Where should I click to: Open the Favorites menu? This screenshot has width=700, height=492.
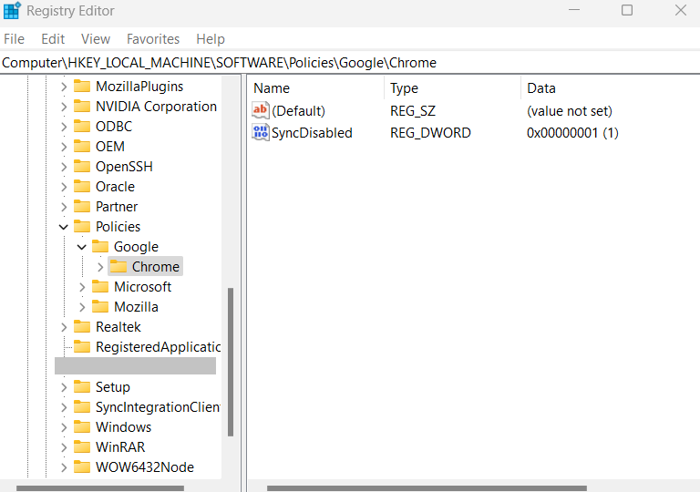[x=153, y=39]
